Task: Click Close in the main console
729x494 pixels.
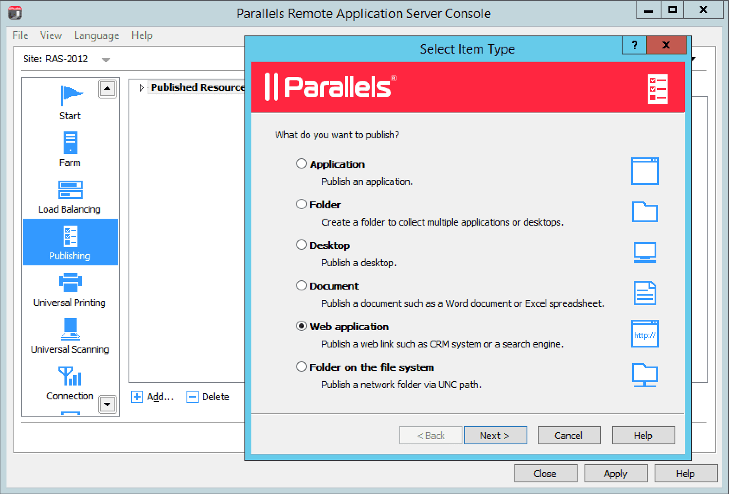Action: tap(546, 473)
